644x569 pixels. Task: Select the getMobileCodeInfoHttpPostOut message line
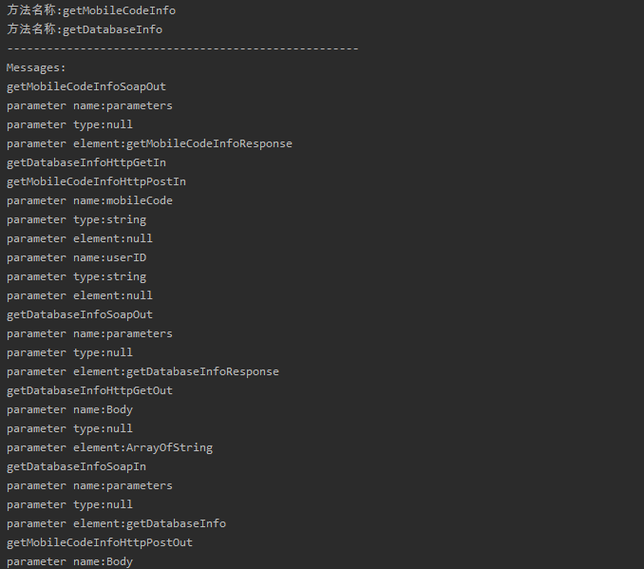pos(100,542)
